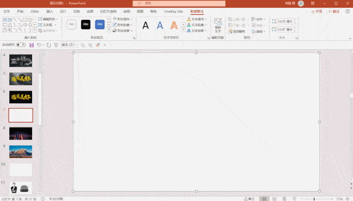Image resolution: width=353 pixels, height=201 pixels.
Task: Click the Alt Text (替换文字) button
Action: (218, 25)
